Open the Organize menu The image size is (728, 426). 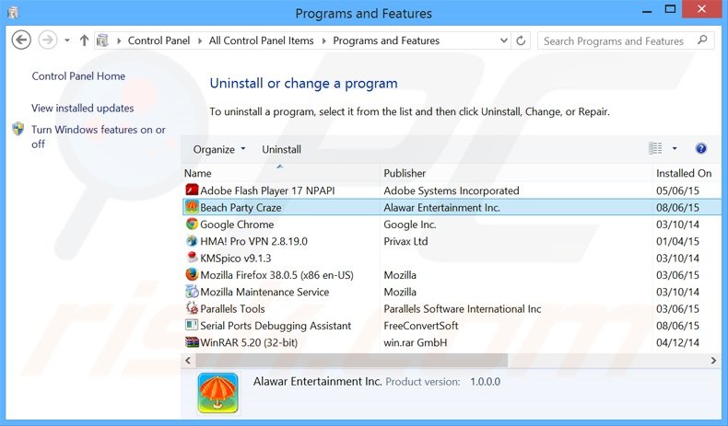pos(219,149)
